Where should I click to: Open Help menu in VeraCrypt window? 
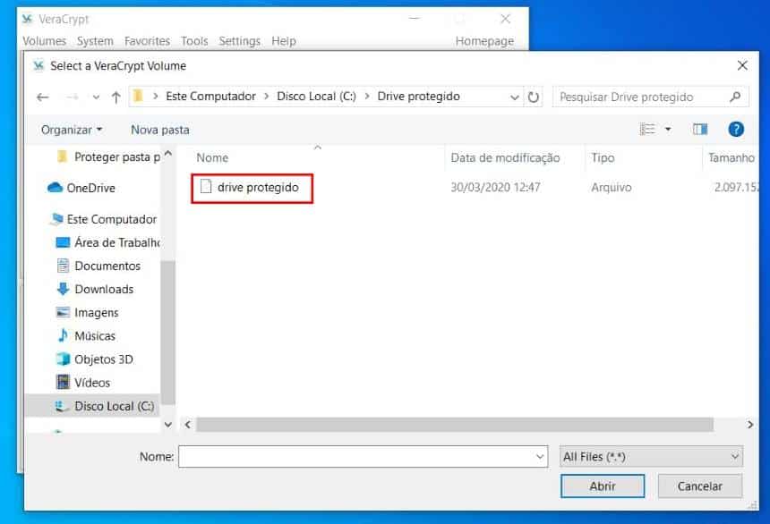coord(284,41)
